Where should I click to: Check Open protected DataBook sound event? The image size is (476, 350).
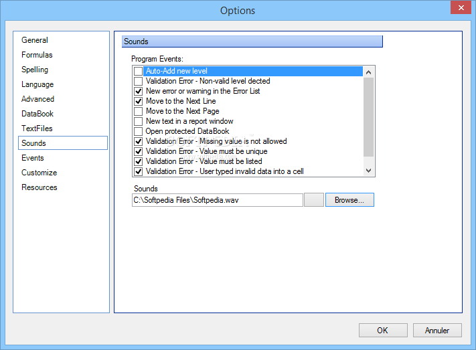[x=139, y=131]
